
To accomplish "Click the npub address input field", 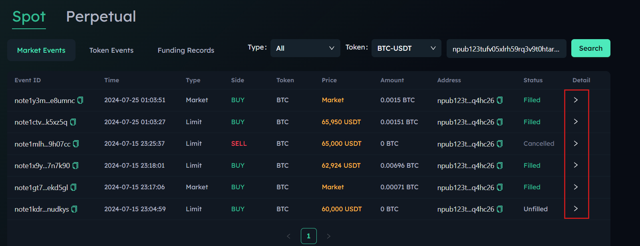I will click(506, 49).
